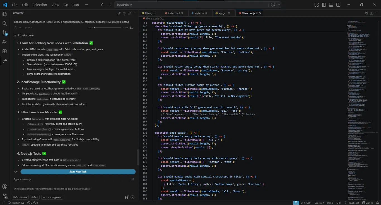
Task: Open the Zoo Code sidebar icon
Action: pyautogui.click(x=4, y=61)
